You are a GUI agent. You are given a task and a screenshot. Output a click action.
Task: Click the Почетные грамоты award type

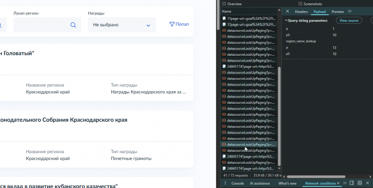coord(131,158)
